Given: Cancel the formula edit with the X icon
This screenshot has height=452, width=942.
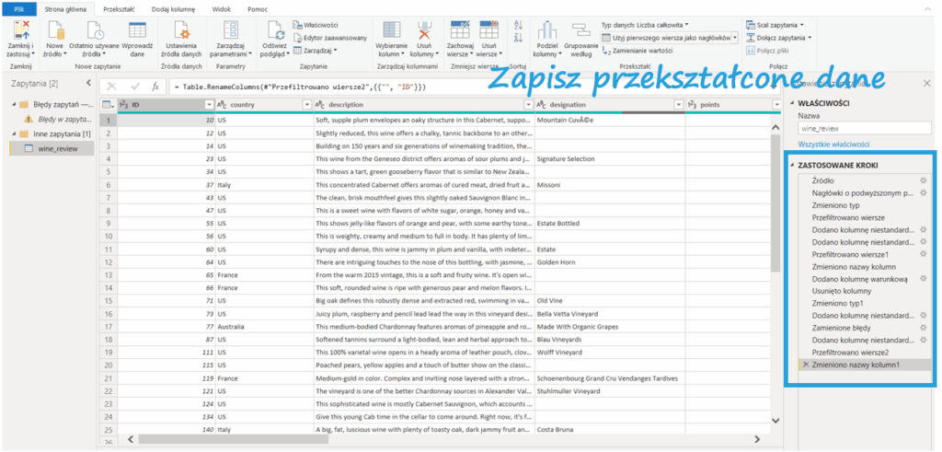Looking at the screenshot, I should coord(112,87).
